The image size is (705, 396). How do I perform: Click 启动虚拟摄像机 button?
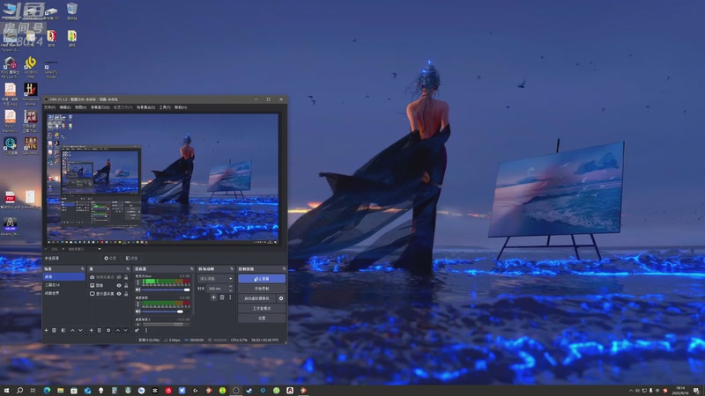coord(256,298)
